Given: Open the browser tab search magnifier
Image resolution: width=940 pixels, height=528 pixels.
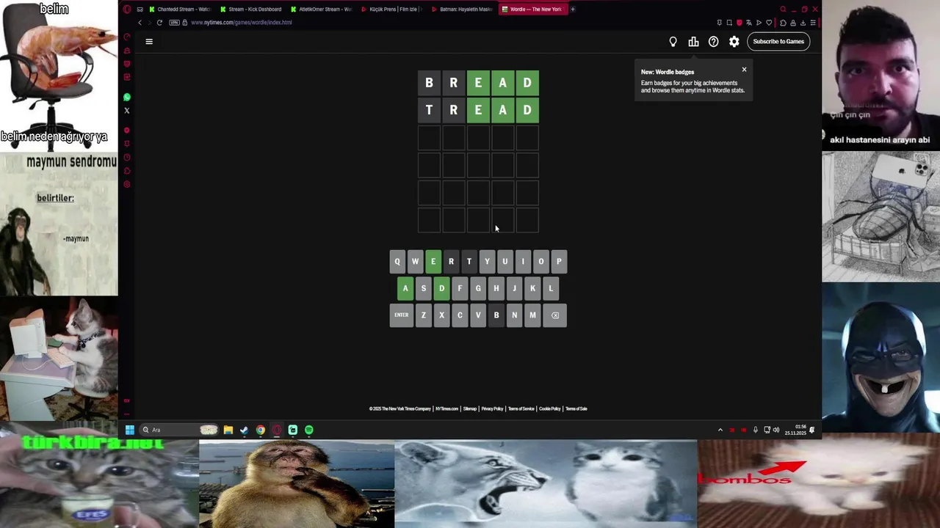Looking at the screenshot, I should click(783, 10).
